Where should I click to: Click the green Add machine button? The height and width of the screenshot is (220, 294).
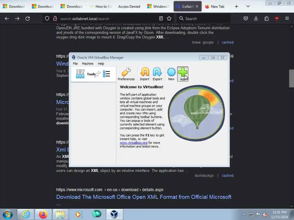click(183, 74)
